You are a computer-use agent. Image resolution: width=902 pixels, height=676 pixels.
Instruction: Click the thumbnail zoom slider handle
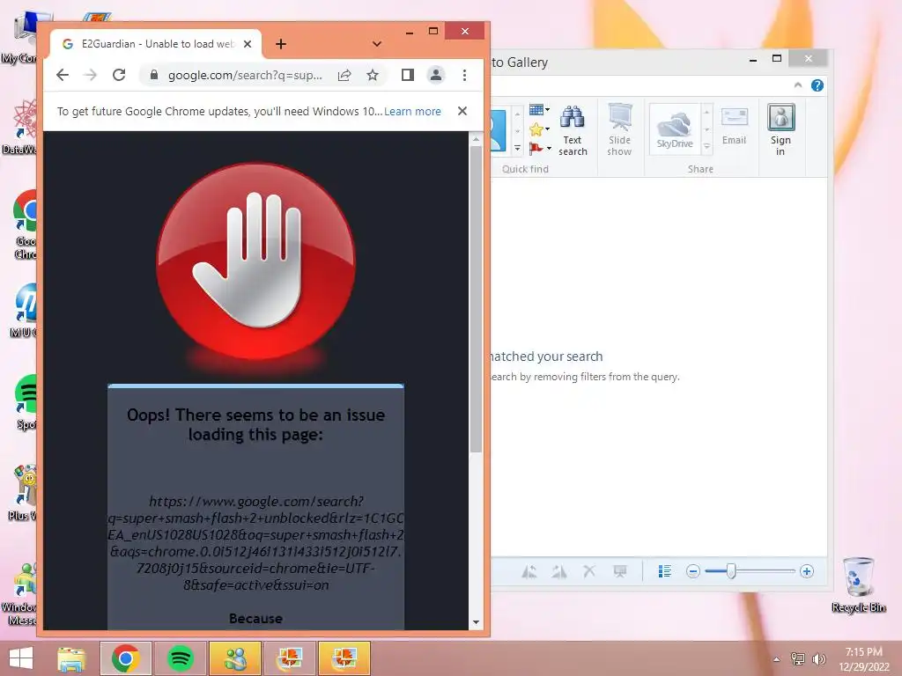pyautogui.click(x=730, y=571)
